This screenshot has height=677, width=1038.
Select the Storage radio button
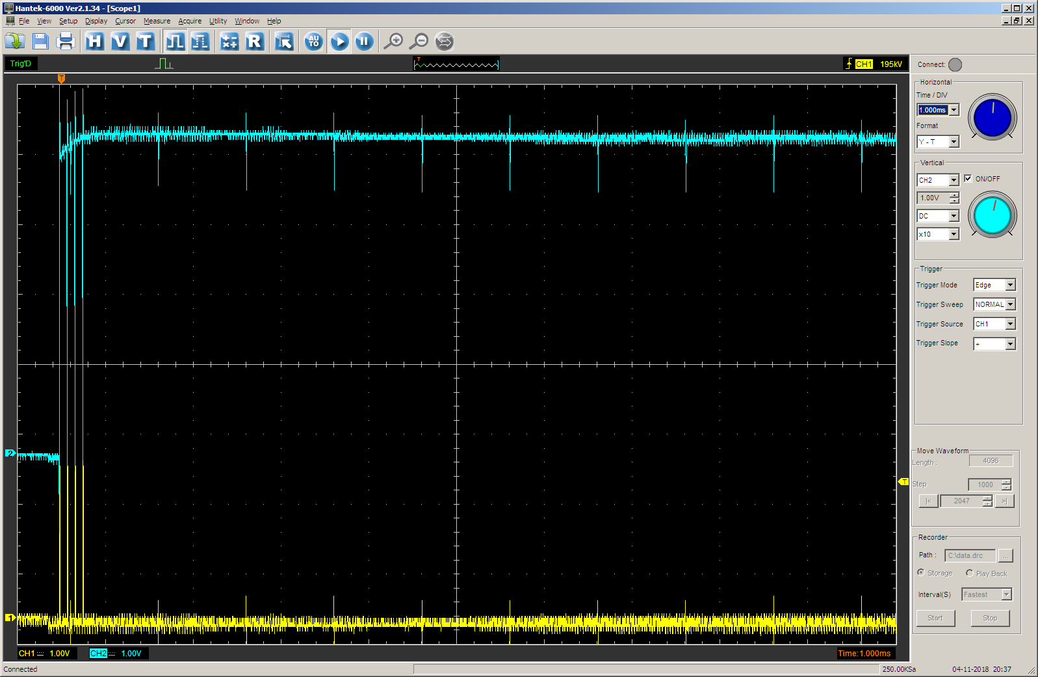[920, 572]
